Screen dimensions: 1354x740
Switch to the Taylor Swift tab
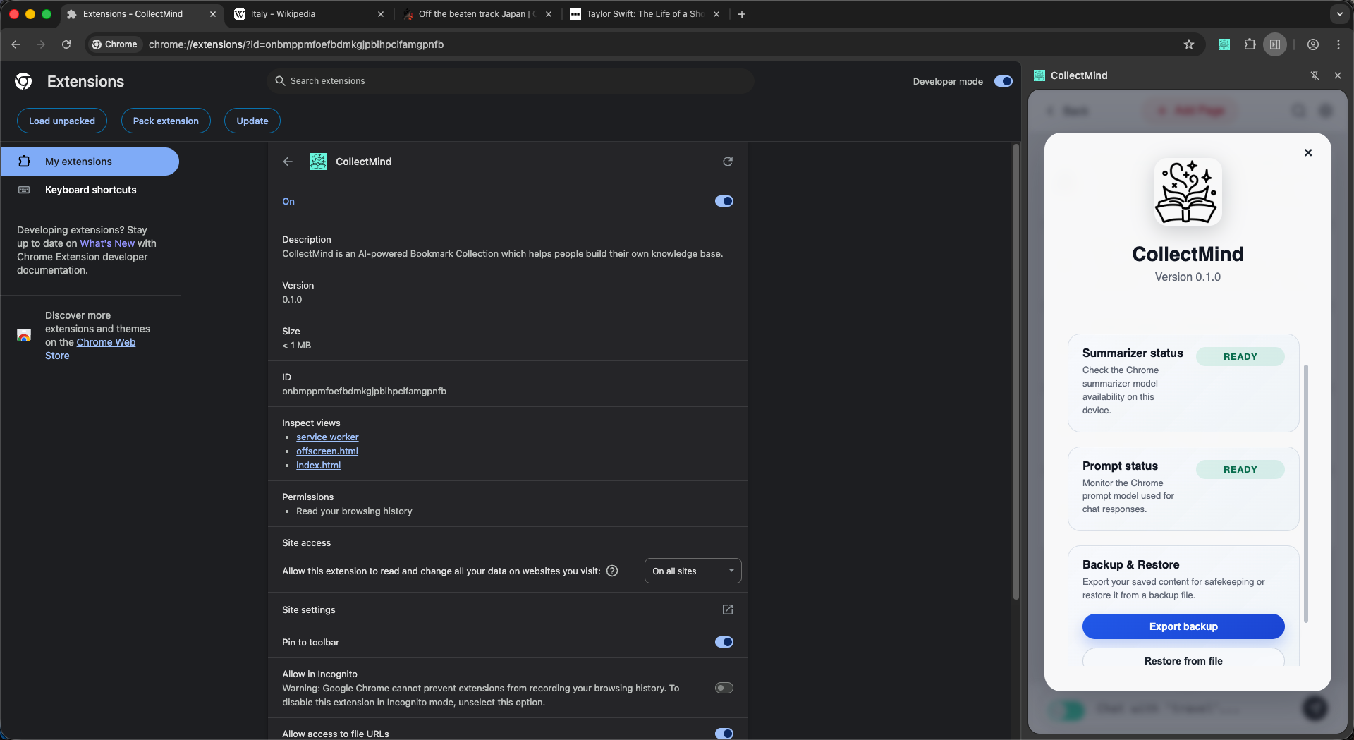tap(646, 14)
